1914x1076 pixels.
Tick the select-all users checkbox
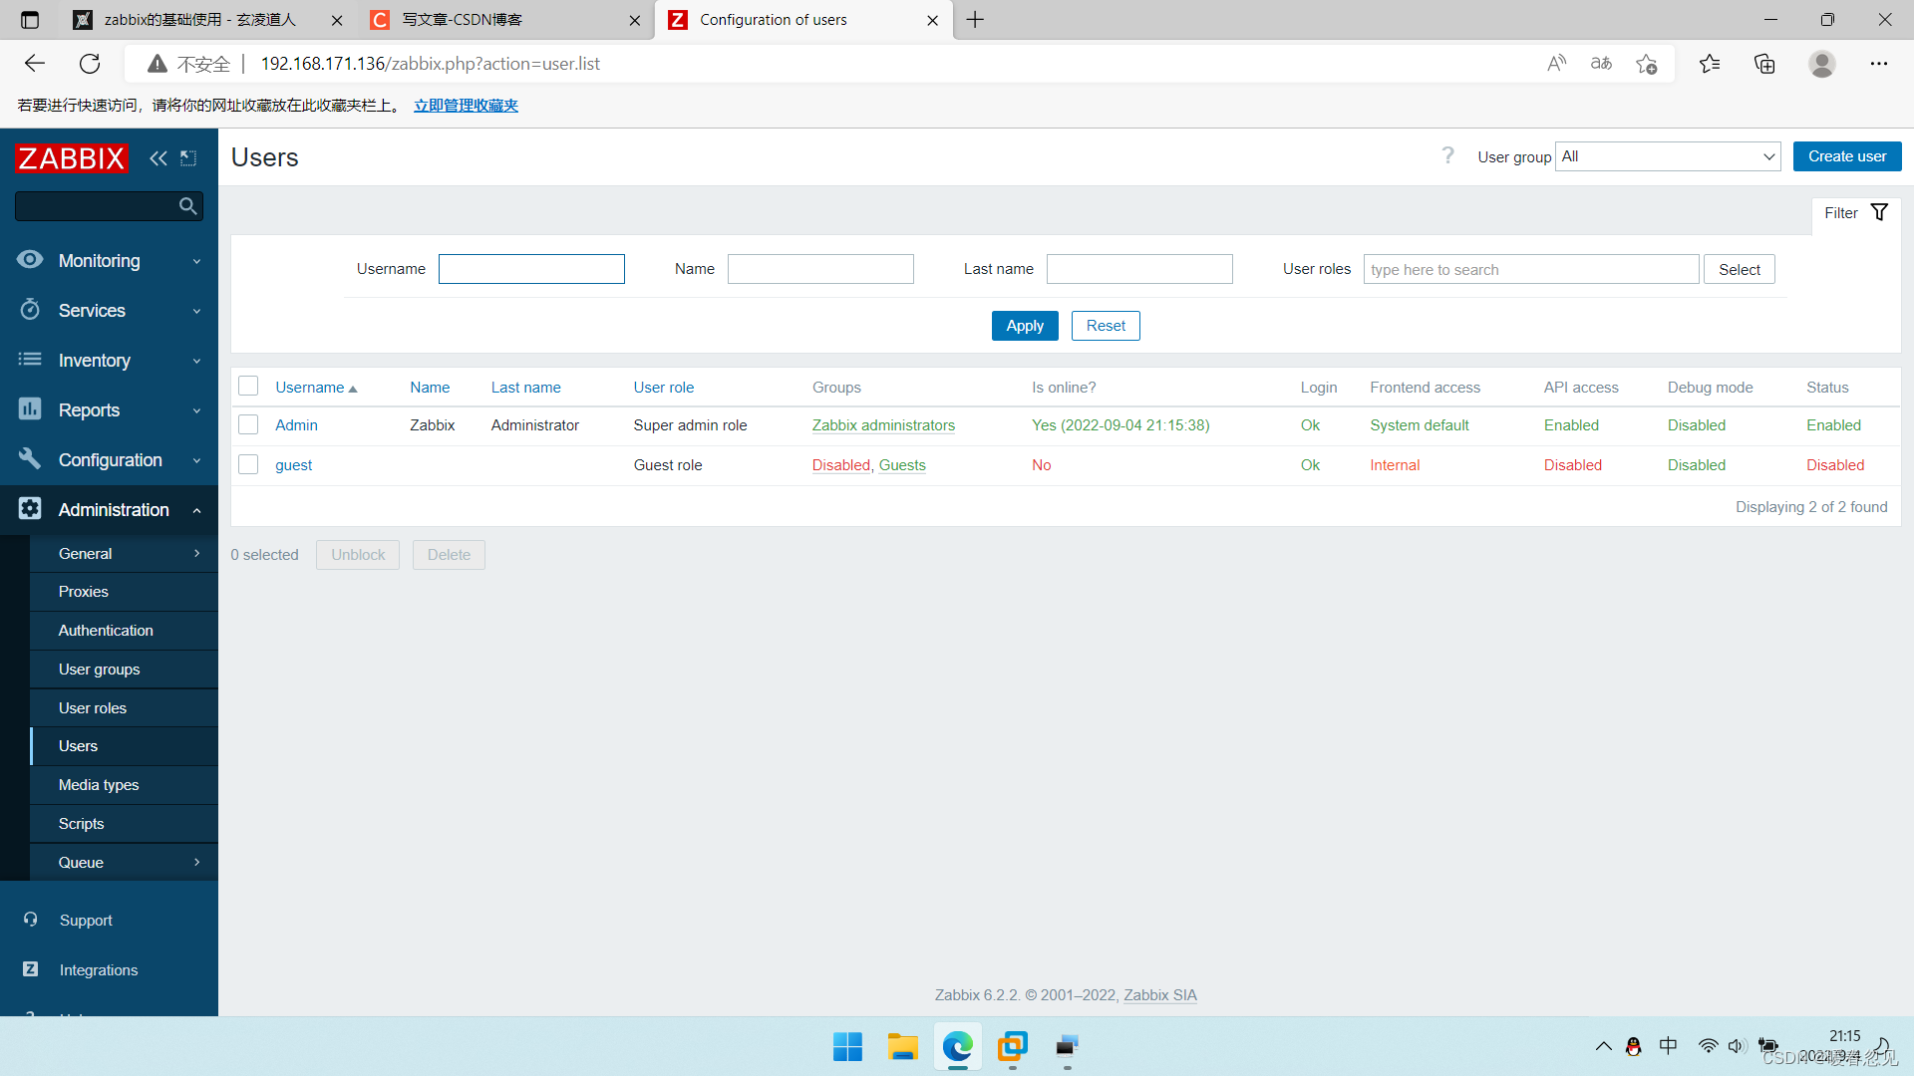coord(248,386)
